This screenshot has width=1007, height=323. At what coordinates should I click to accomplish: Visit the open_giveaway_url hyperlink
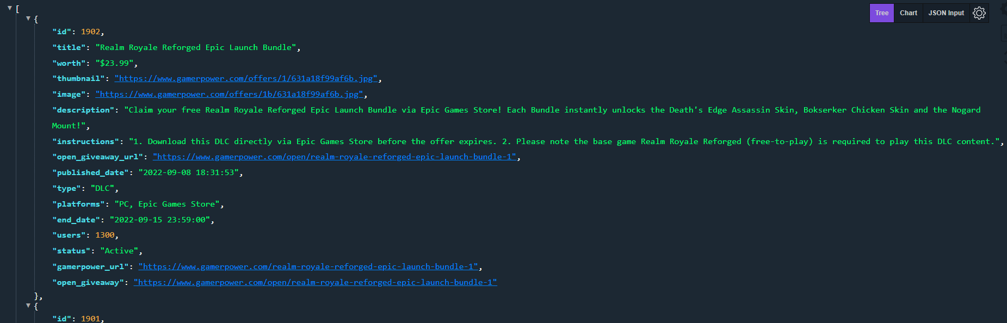pyautogui.click(x=336, y=157)
